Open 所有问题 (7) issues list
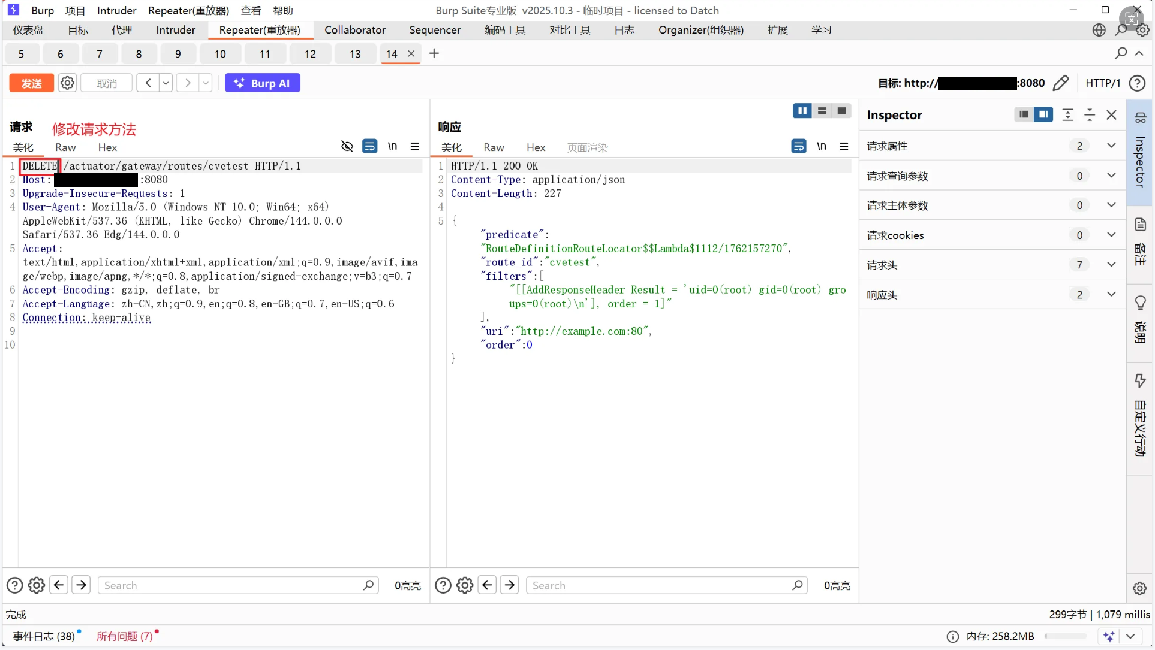Image resolution: width=1155 pixels, height=650 pixels. 125,636
